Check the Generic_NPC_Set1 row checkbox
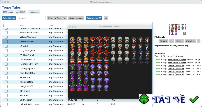202x107 pixels. pos(6,64)
